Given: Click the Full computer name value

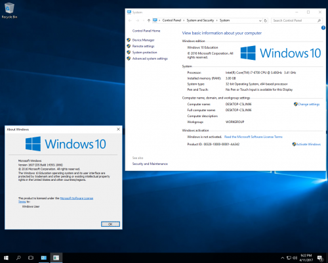Looking at the screenshot, I should coord(238,110).
